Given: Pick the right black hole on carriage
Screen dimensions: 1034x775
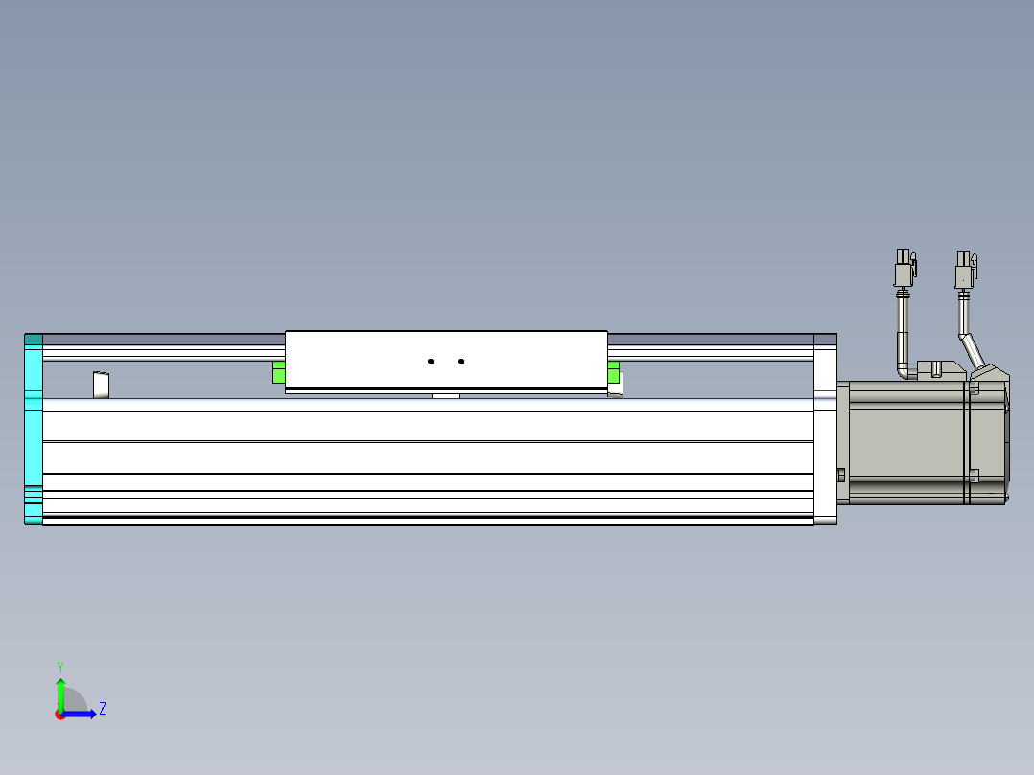Looking at the screenshot, I should [x=461, y=362].
